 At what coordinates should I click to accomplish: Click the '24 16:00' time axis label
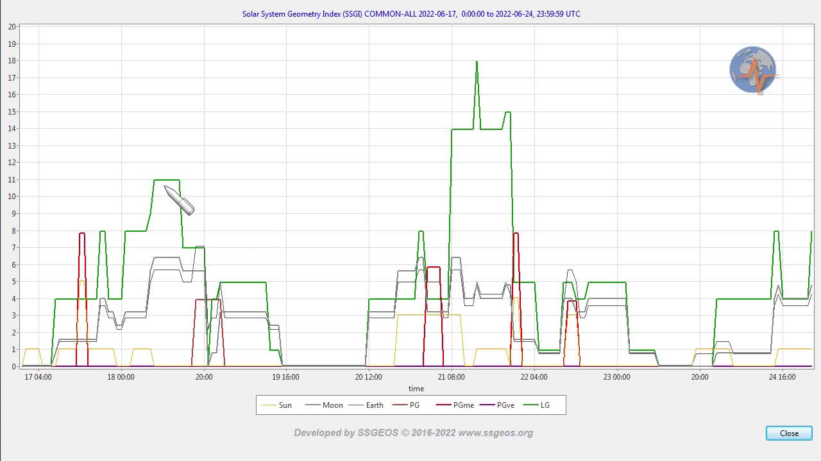coord(782,377)
